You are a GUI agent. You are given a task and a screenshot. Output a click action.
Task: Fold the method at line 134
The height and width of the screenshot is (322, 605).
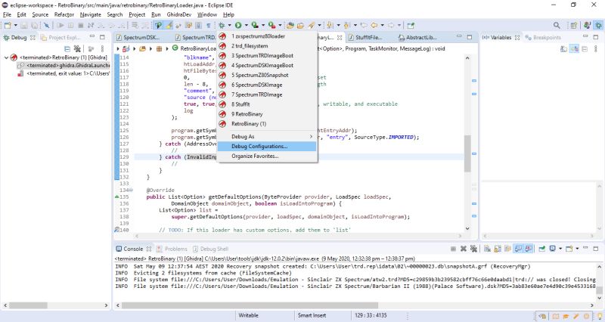(131, 190)
